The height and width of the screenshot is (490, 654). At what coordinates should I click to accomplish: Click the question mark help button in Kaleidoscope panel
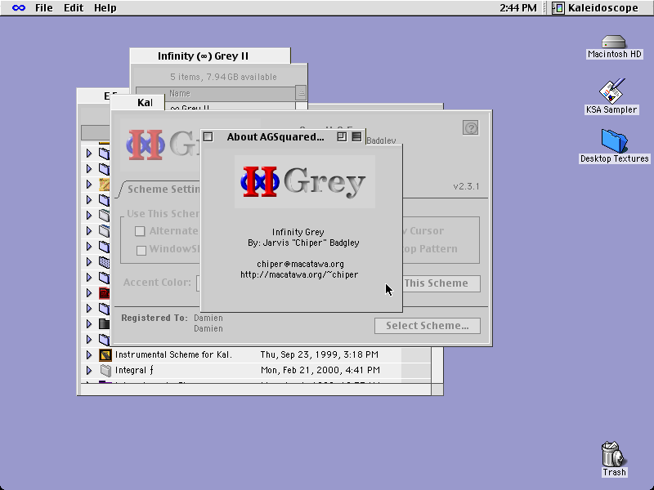click(471, 128)
